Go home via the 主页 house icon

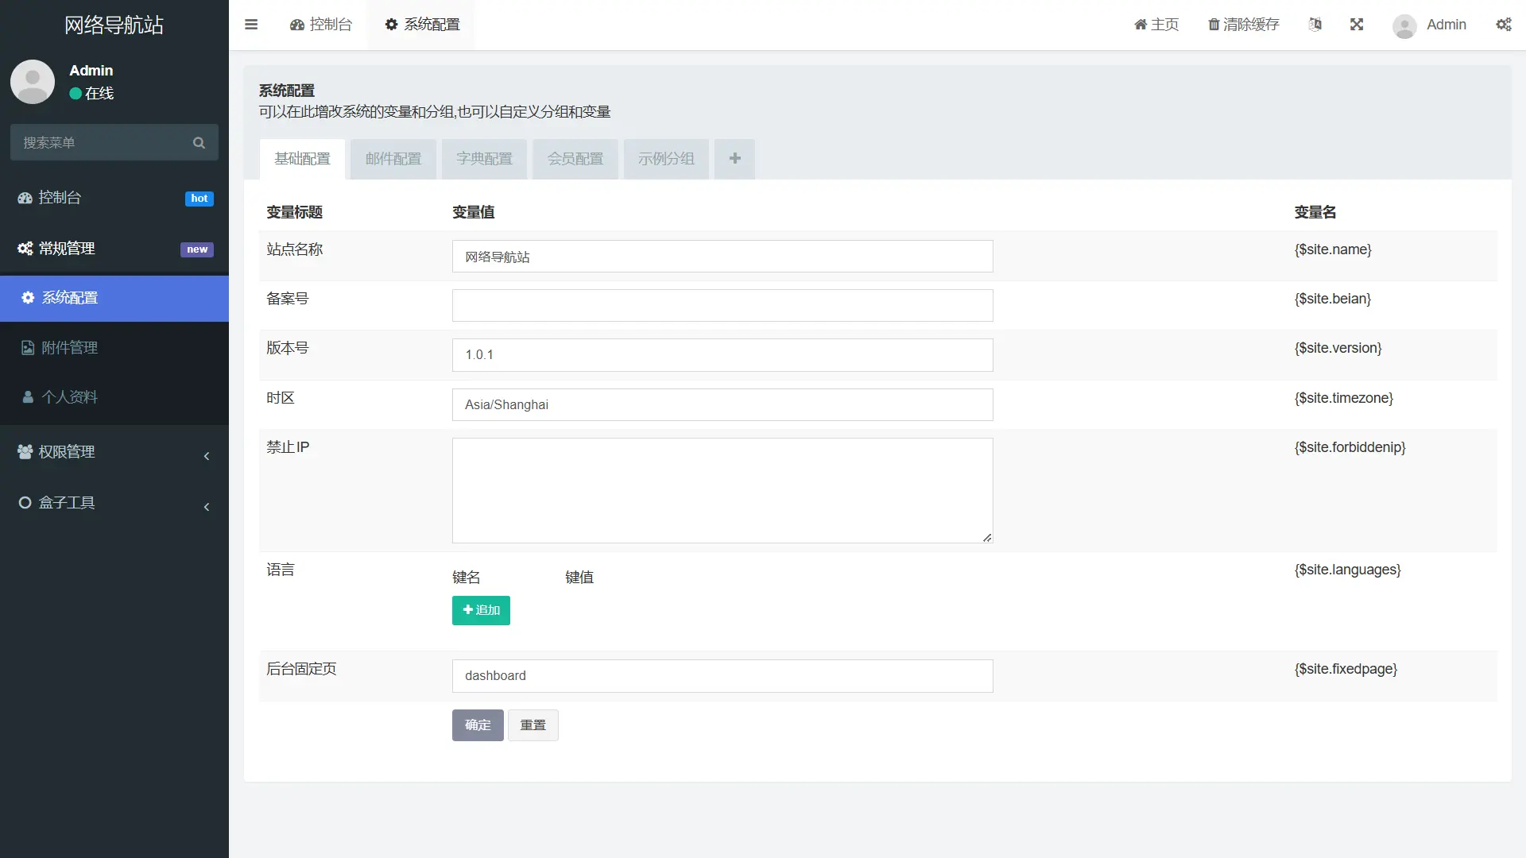click(1155, 25)
